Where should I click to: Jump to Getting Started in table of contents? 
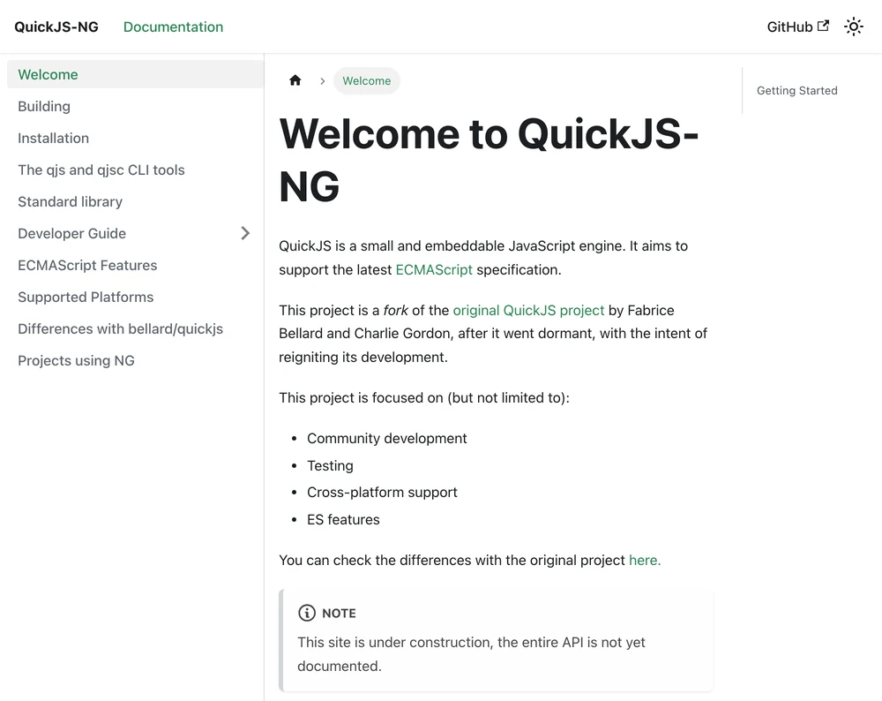point(796,91)
